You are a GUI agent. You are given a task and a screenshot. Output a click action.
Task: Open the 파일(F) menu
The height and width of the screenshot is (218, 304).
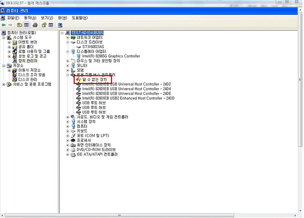(13, 18)
